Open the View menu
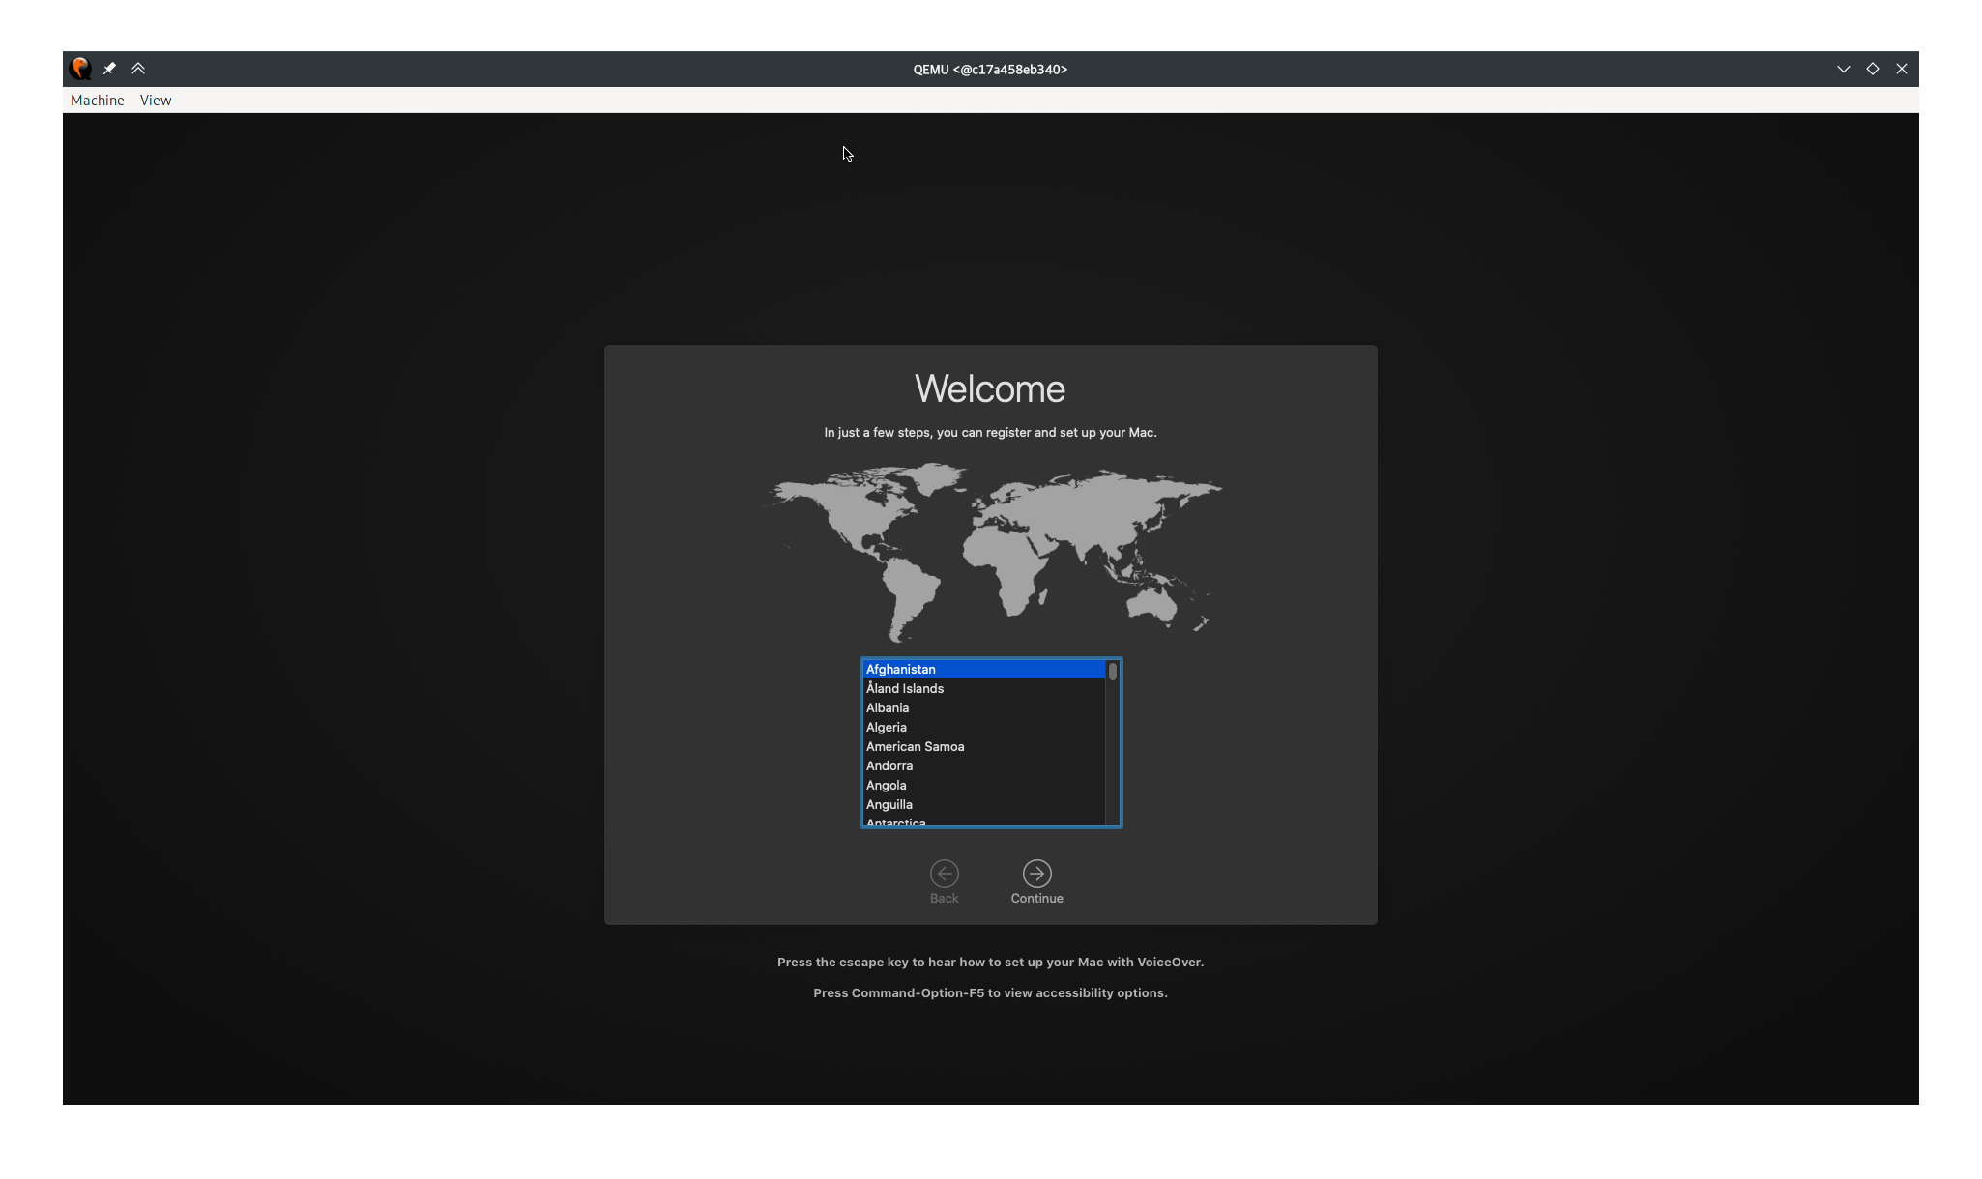This screenshot has width=1982, height=1179. pos(156,101)
